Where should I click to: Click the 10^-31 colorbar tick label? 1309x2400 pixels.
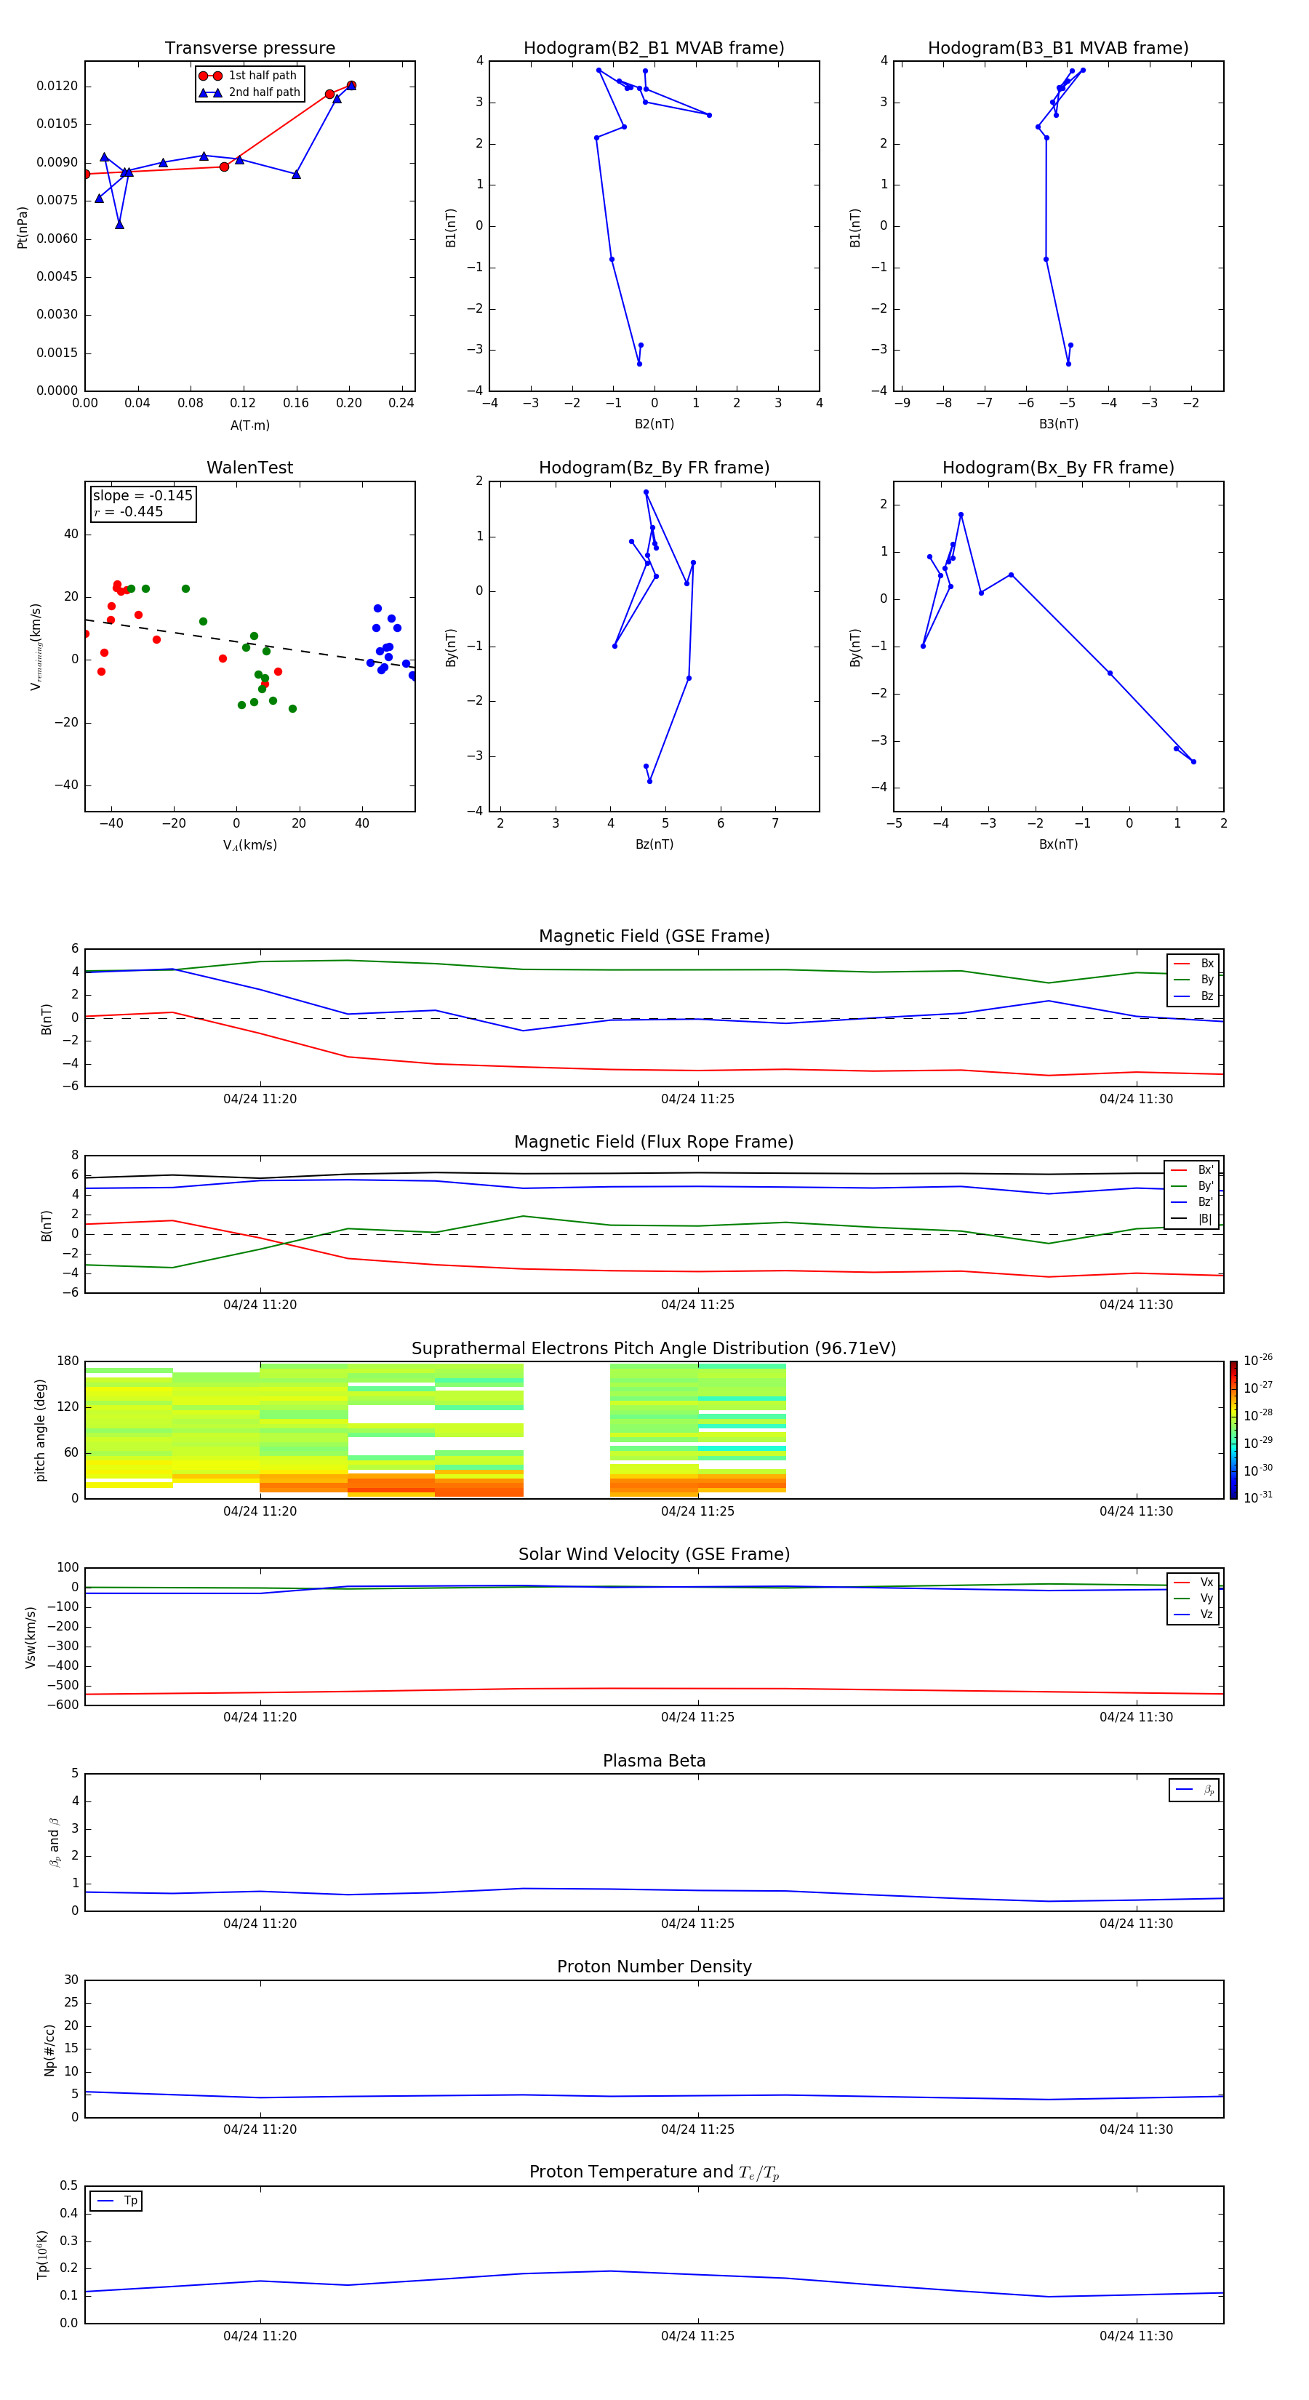click(x=1258, y=1497)
